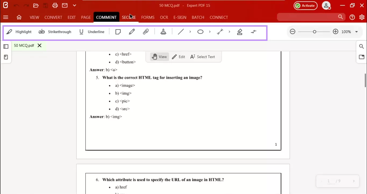Select the Eraser tool
Viewport: 367px width, 194px height.
click(240, 31)
